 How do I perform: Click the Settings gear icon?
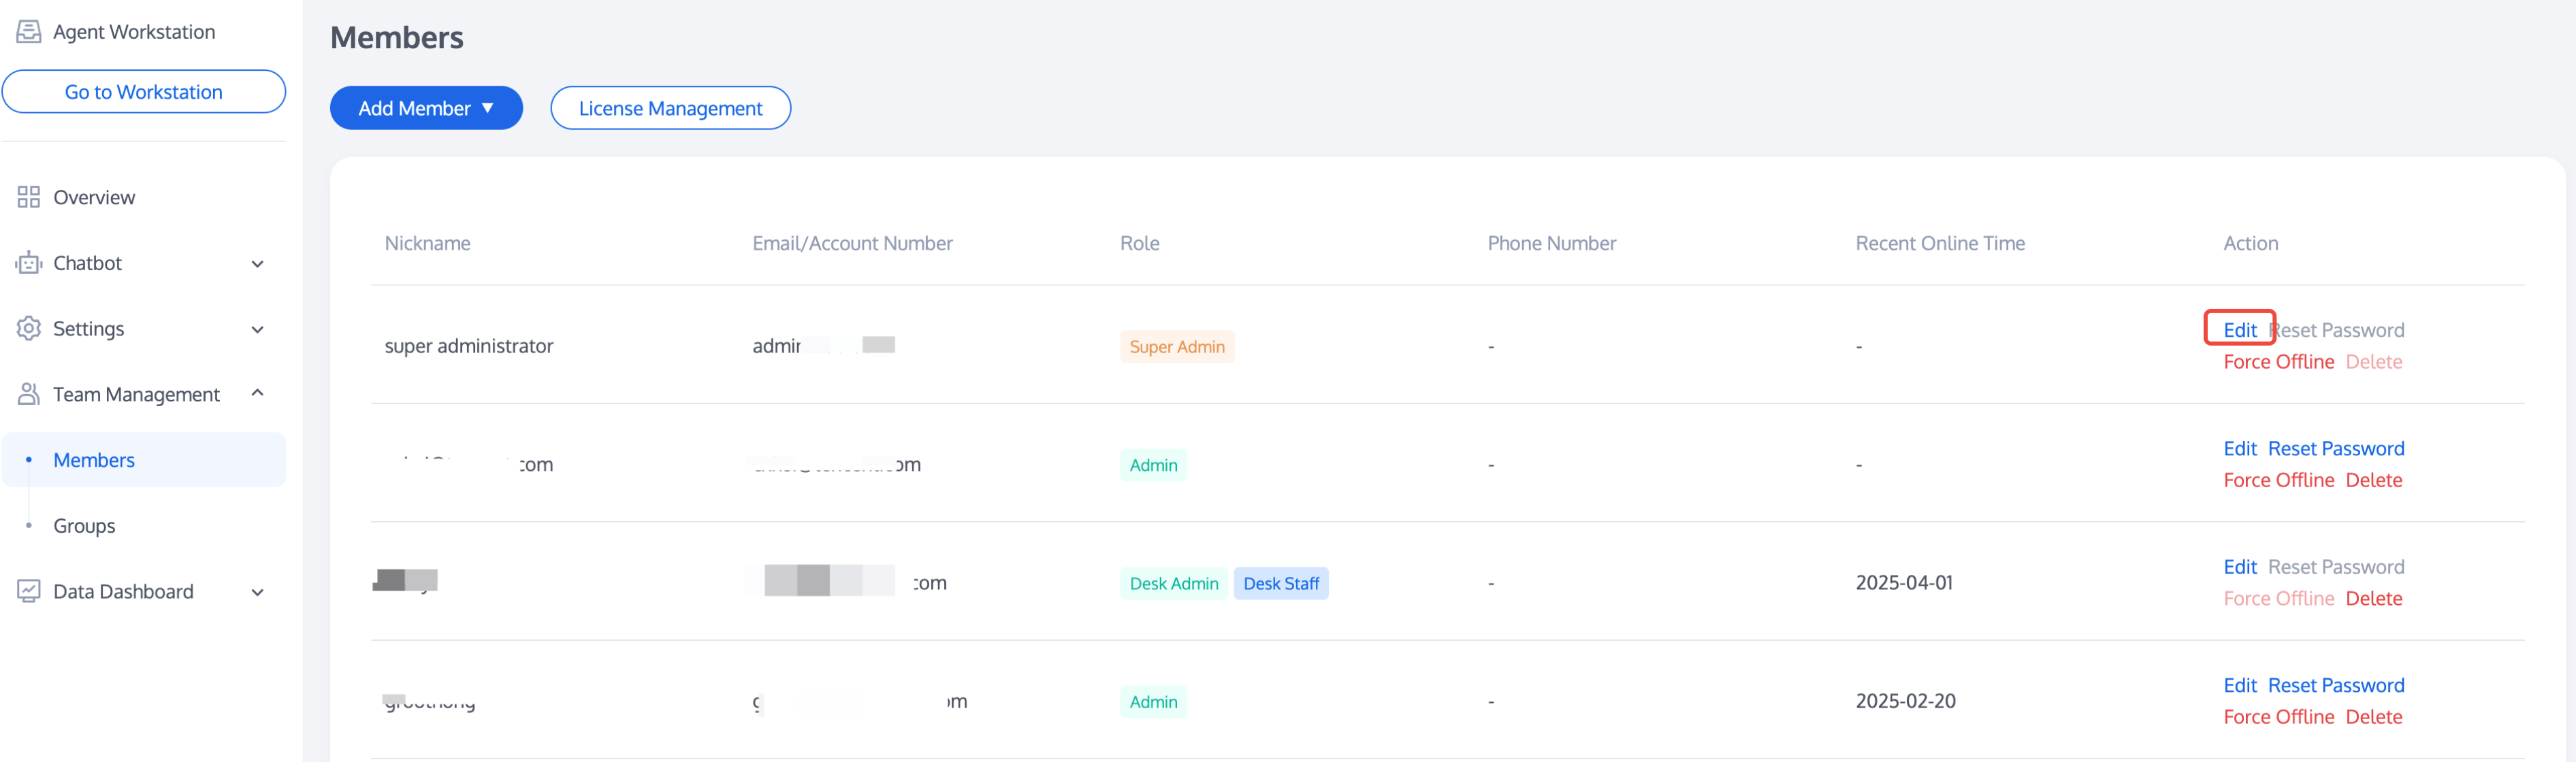28,328
